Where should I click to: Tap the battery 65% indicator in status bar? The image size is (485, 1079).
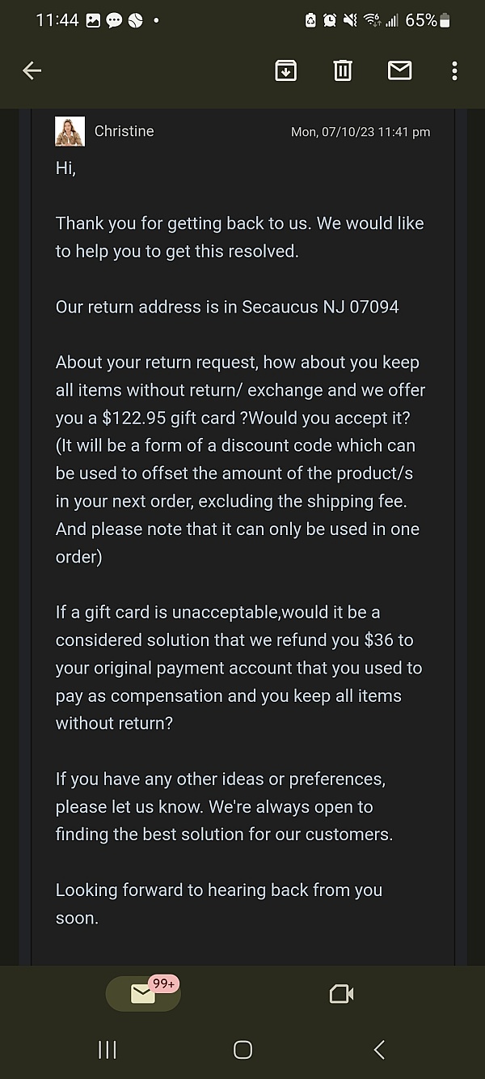point(428,20)
